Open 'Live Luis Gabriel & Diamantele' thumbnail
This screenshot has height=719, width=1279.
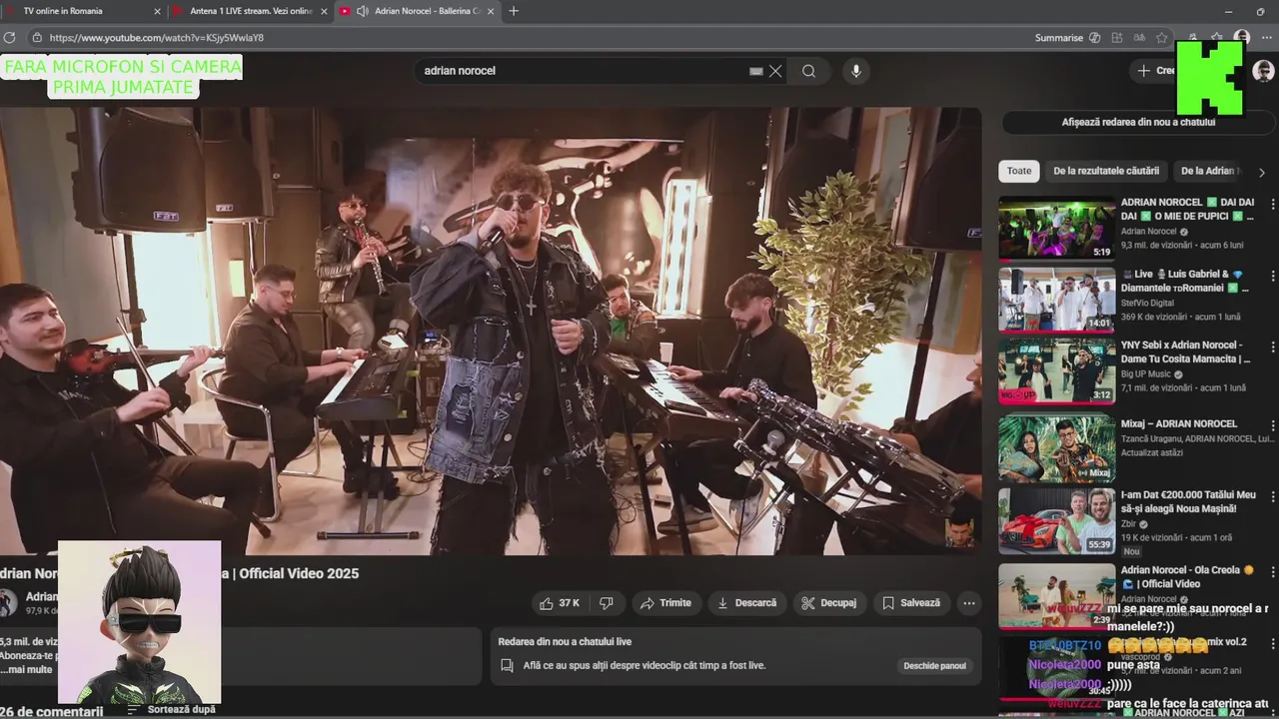coord(1056,300)
